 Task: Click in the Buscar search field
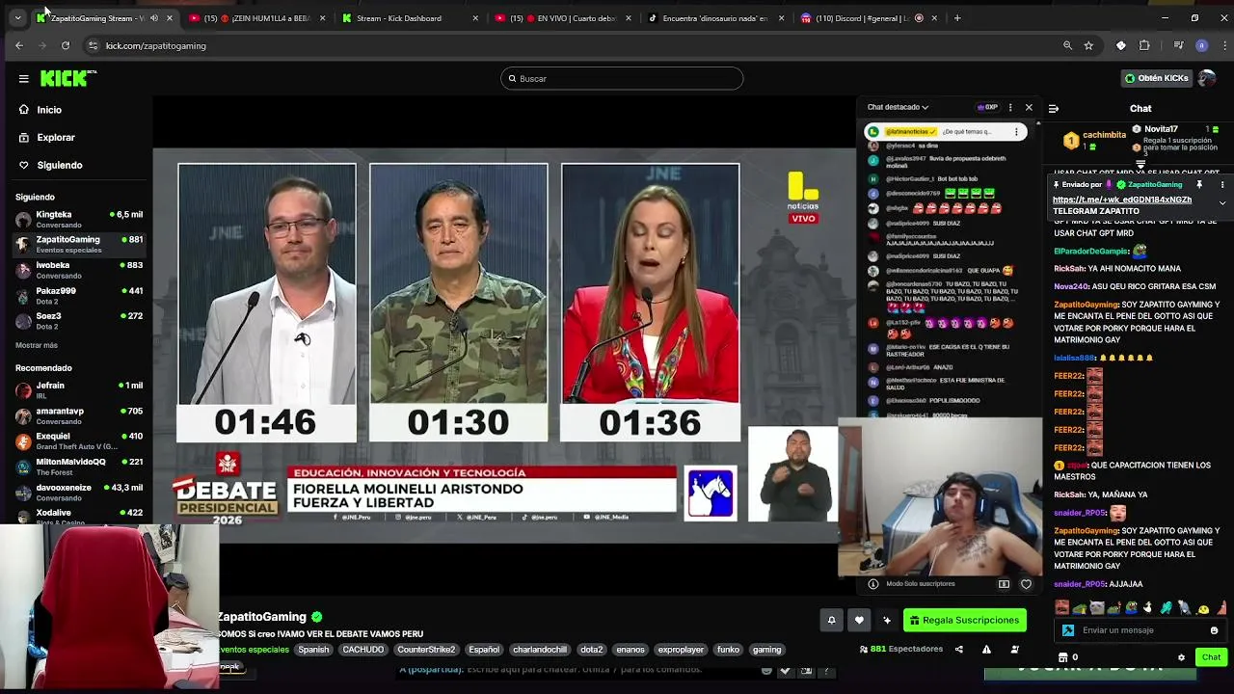pos(622,79)
